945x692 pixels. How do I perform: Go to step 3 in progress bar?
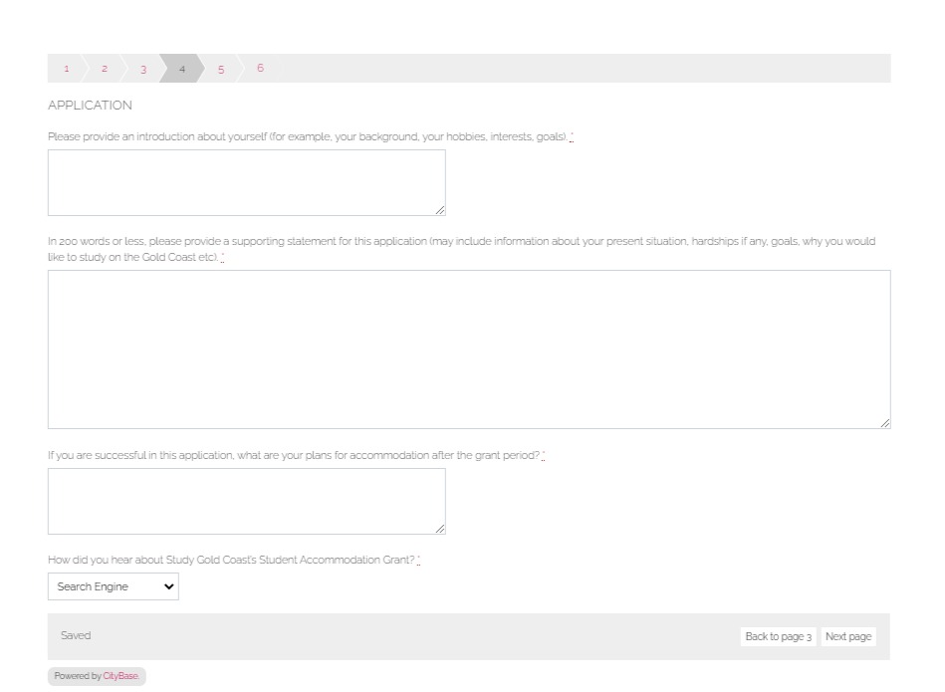click(143, 69)
